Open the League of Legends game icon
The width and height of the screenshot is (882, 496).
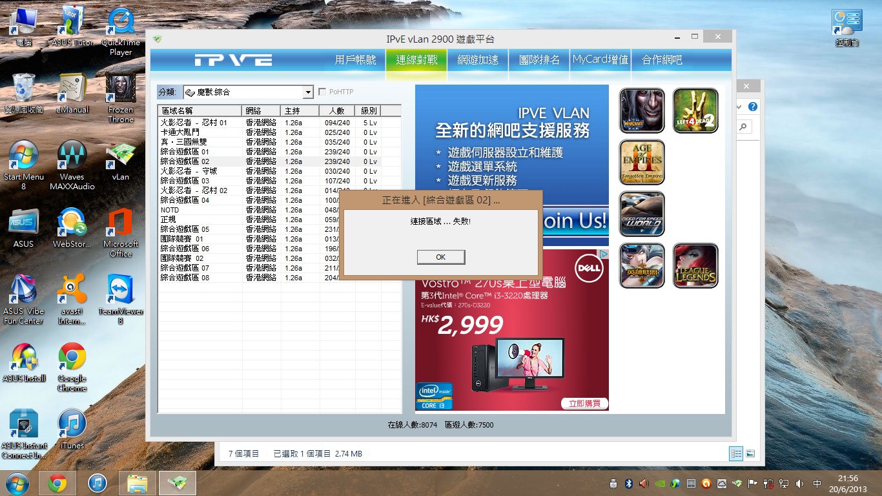[x=695, y=265]
